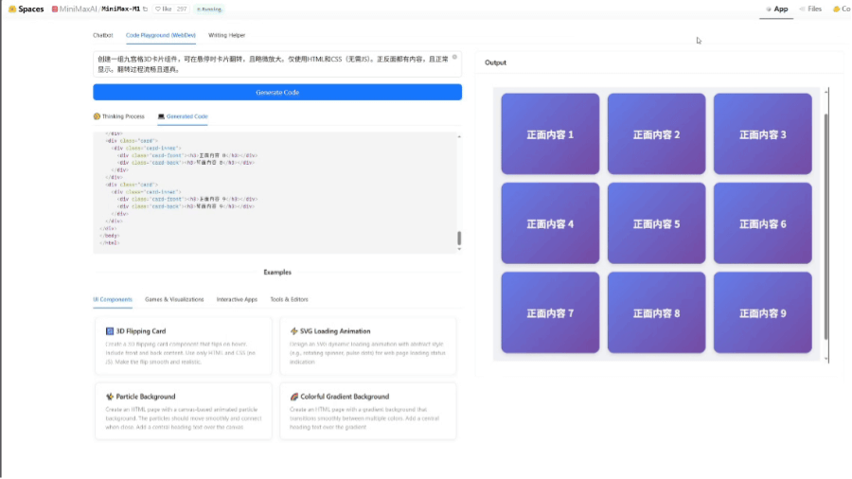
Task: Open the Tools & Editors examples tab
Action: (289, 299)
